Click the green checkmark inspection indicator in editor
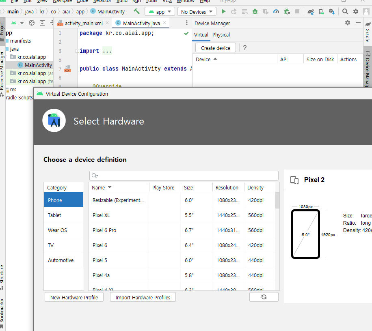This screenshot has width=372, height=331. click(x=186, y=33)
